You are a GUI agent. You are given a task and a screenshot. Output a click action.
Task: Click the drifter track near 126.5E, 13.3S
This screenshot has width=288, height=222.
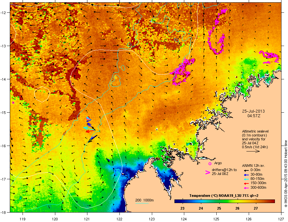coord(270,57)
